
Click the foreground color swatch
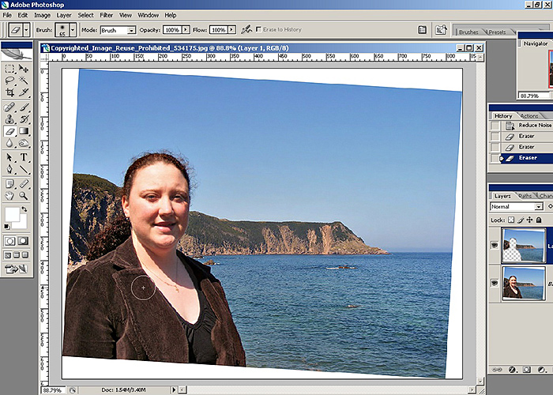(x=11, y=214)
